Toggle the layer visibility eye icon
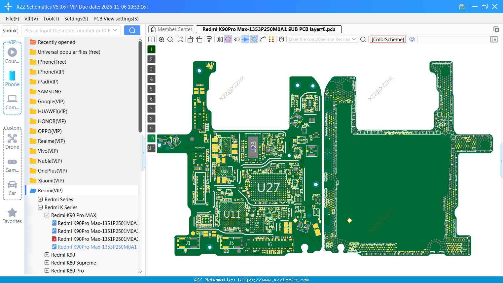Viewport: 503px width, 283px height. tap(412, 39)
